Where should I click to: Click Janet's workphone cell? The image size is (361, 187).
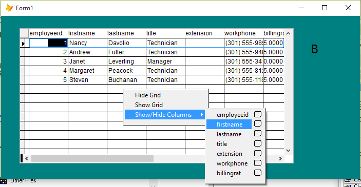(x=243, y=61)
